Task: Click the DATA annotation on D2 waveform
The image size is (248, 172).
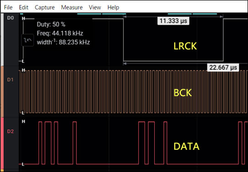Action: [187, 146]
